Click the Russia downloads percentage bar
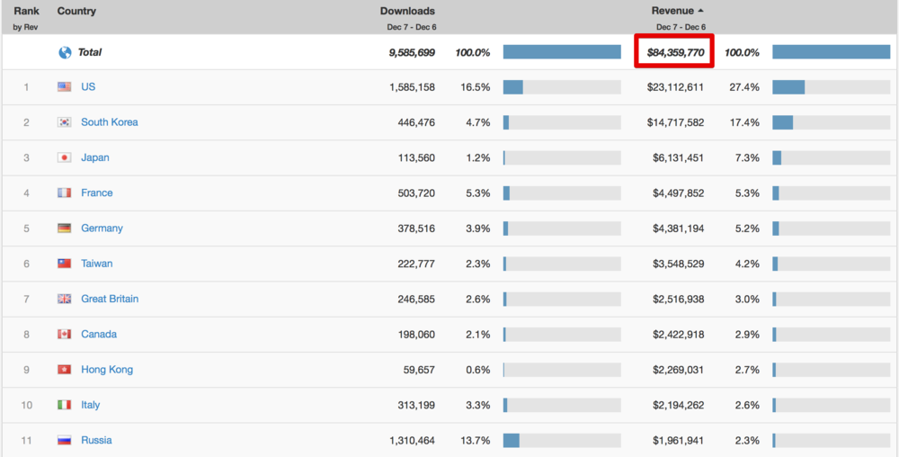The height and width of the screenshot is (457, 899). coord(562,441)
